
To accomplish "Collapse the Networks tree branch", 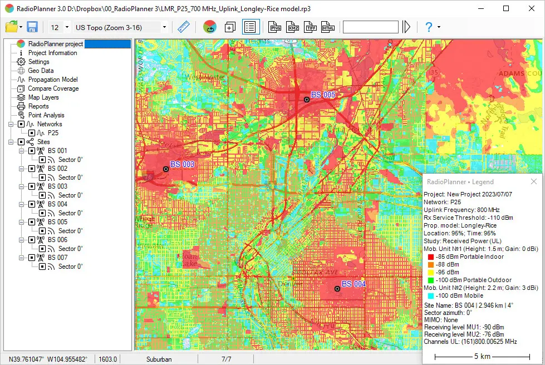I will (x=11, y=124).
